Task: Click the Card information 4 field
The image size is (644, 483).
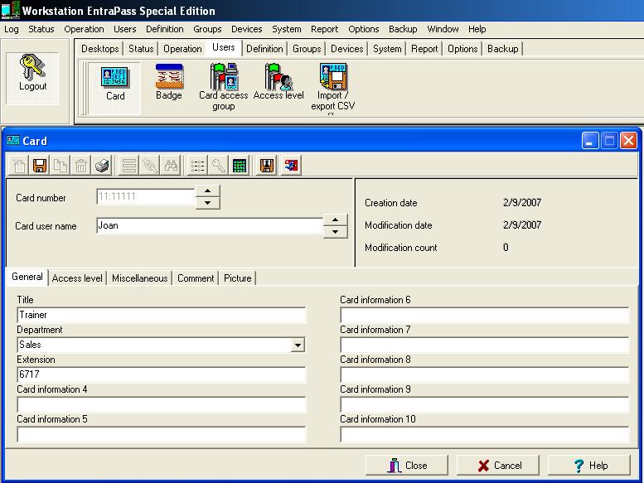Action: click(162, 404)
